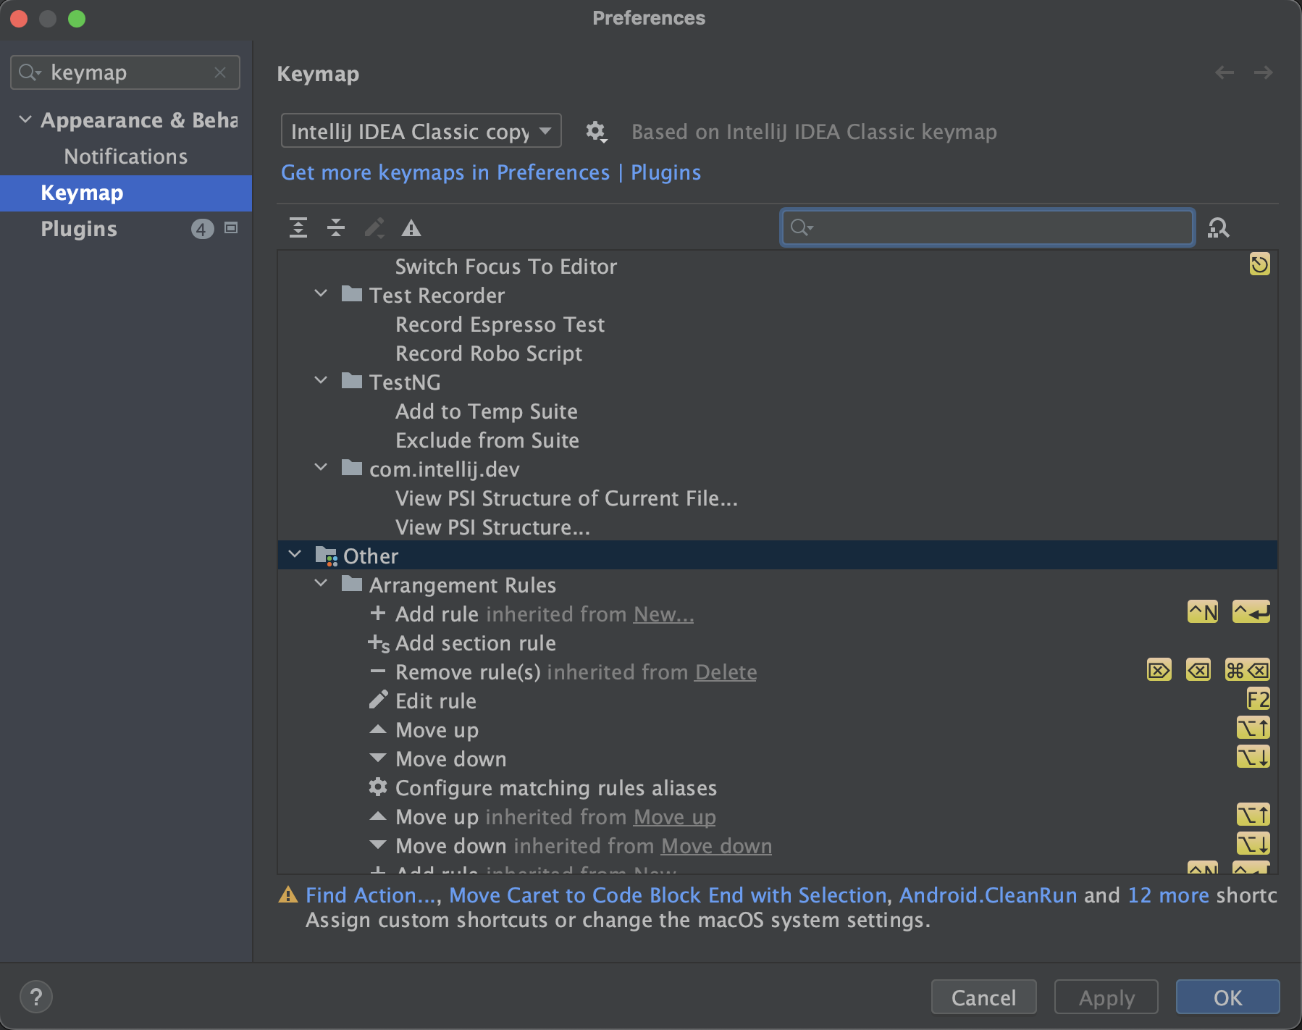Click the Expand All toolbar icon
The height and width of the screenshot is (1030, 1302).
point(298,228)
